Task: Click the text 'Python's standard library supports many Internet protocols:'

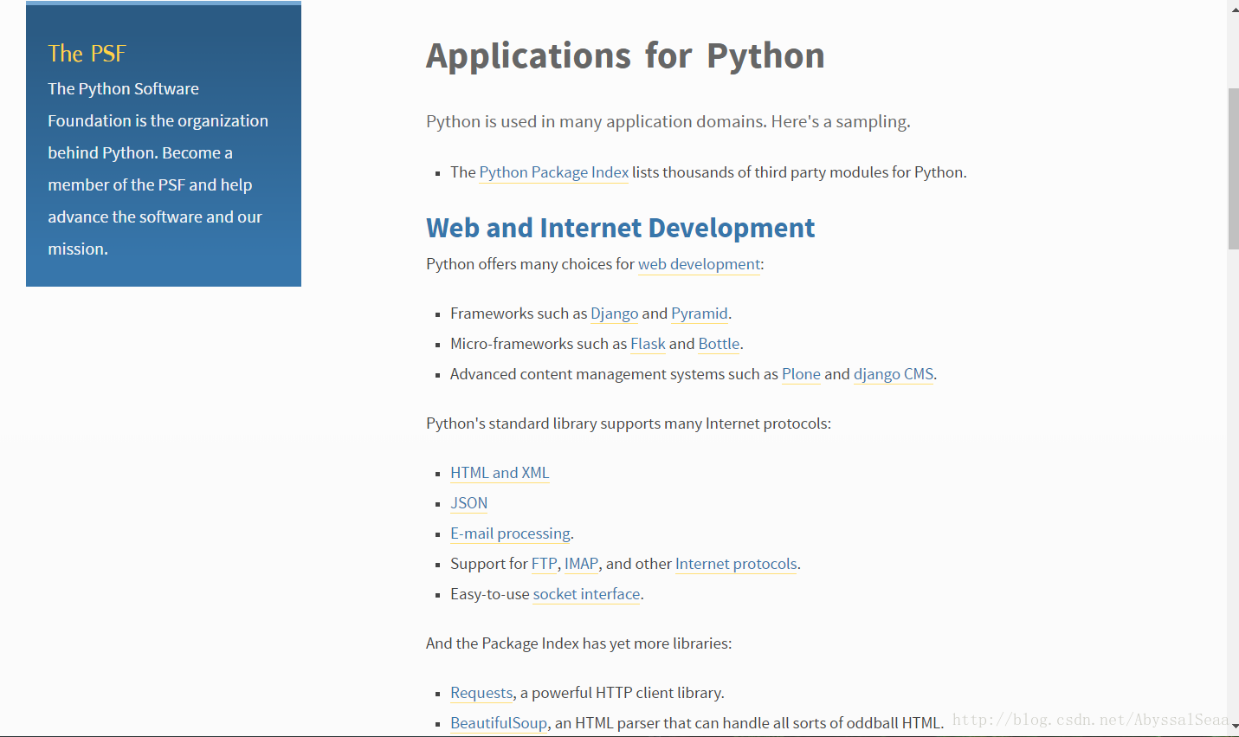Action: (629, 423)
